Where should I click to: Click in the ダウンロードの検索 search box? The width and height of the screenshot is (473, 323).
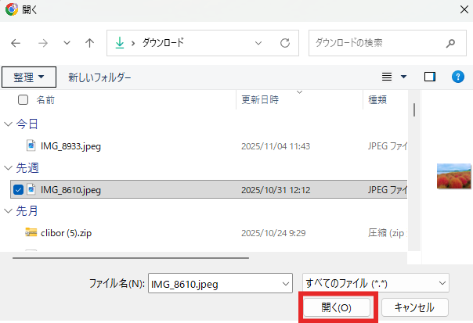388,43
